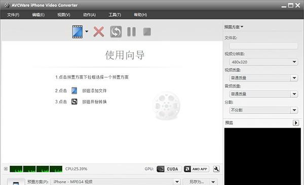Screen dimensions: 304x185
Task: Click the AVCWare app icon in title bar
Action: tap(7, 5)
